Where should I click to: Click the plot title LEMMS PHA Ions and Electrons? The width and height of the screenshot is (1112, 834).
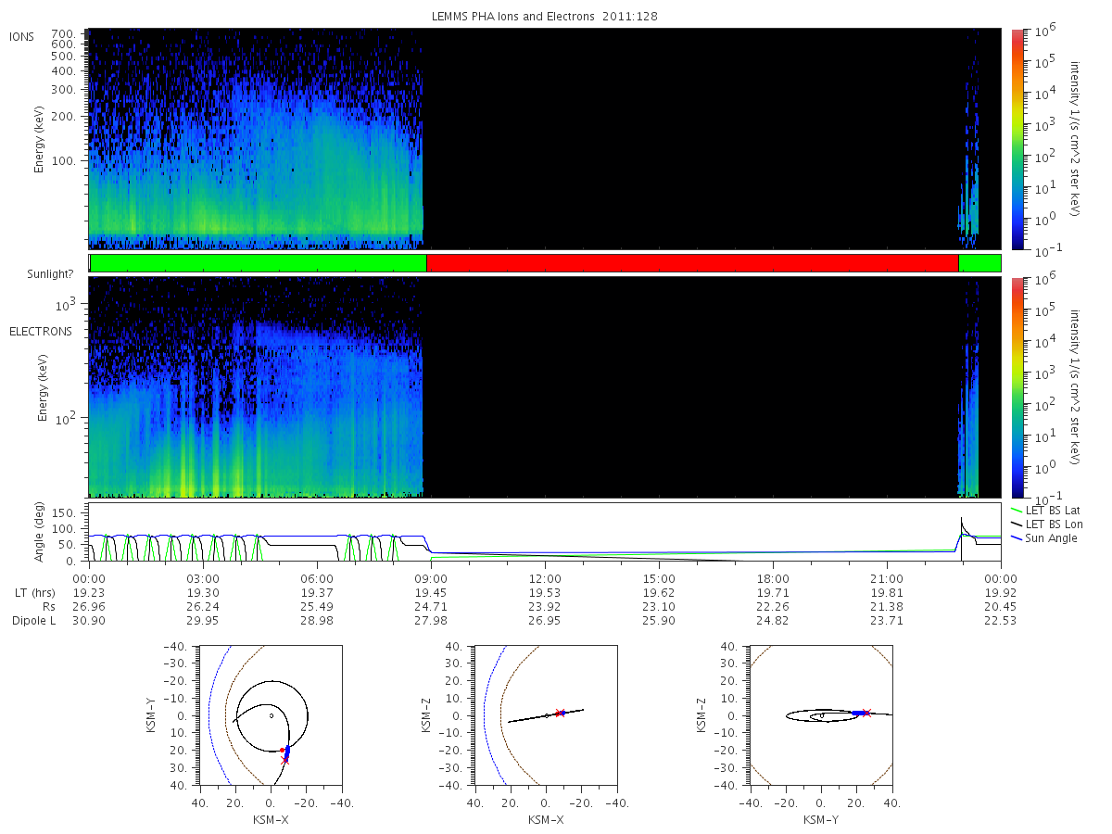pyautogui.click(x=545, y=17)
